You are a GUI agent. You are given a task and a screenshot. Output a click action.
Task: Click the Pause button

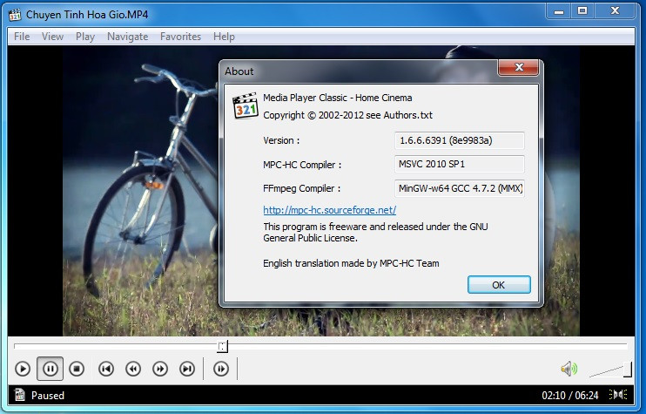pos(50,369)
